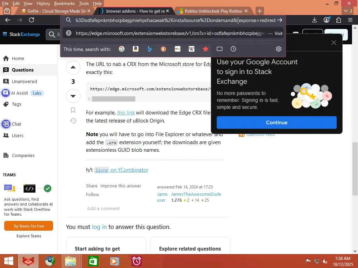Open the downloads panel icon
The image size is (358, 268).
pos(314,20)
